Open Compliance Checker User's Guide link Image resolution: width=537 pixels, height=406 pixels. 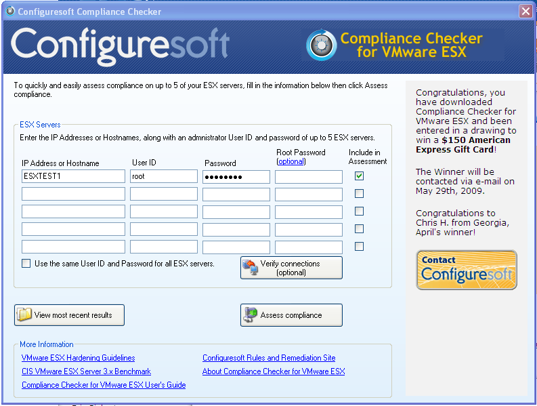pyautogui.click(x=104, y=385)
